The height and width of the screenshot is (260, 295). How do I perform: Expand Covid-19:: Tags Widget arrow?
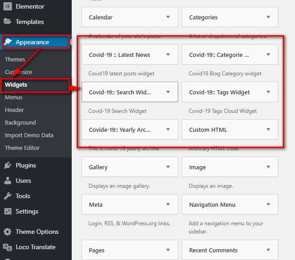[268, 92]
